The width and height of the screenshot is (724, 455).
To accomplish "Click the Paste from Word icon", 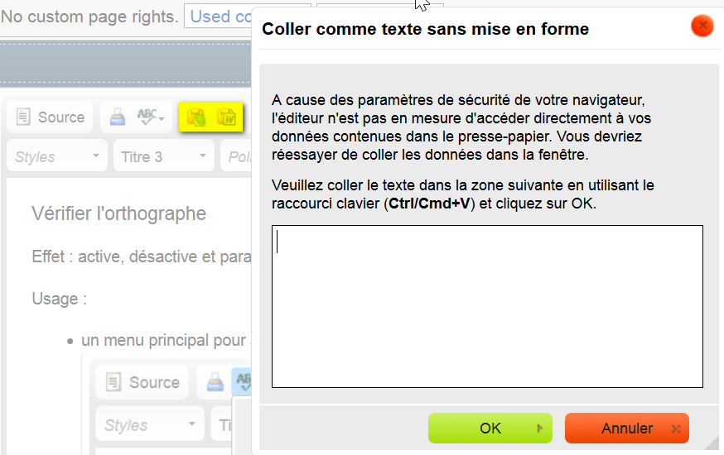I will [x=226, y=117].
